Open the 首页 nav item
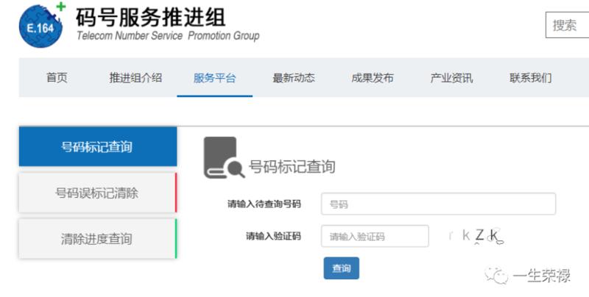Screen dimensions: 589x297 click(x=57, y=78)
